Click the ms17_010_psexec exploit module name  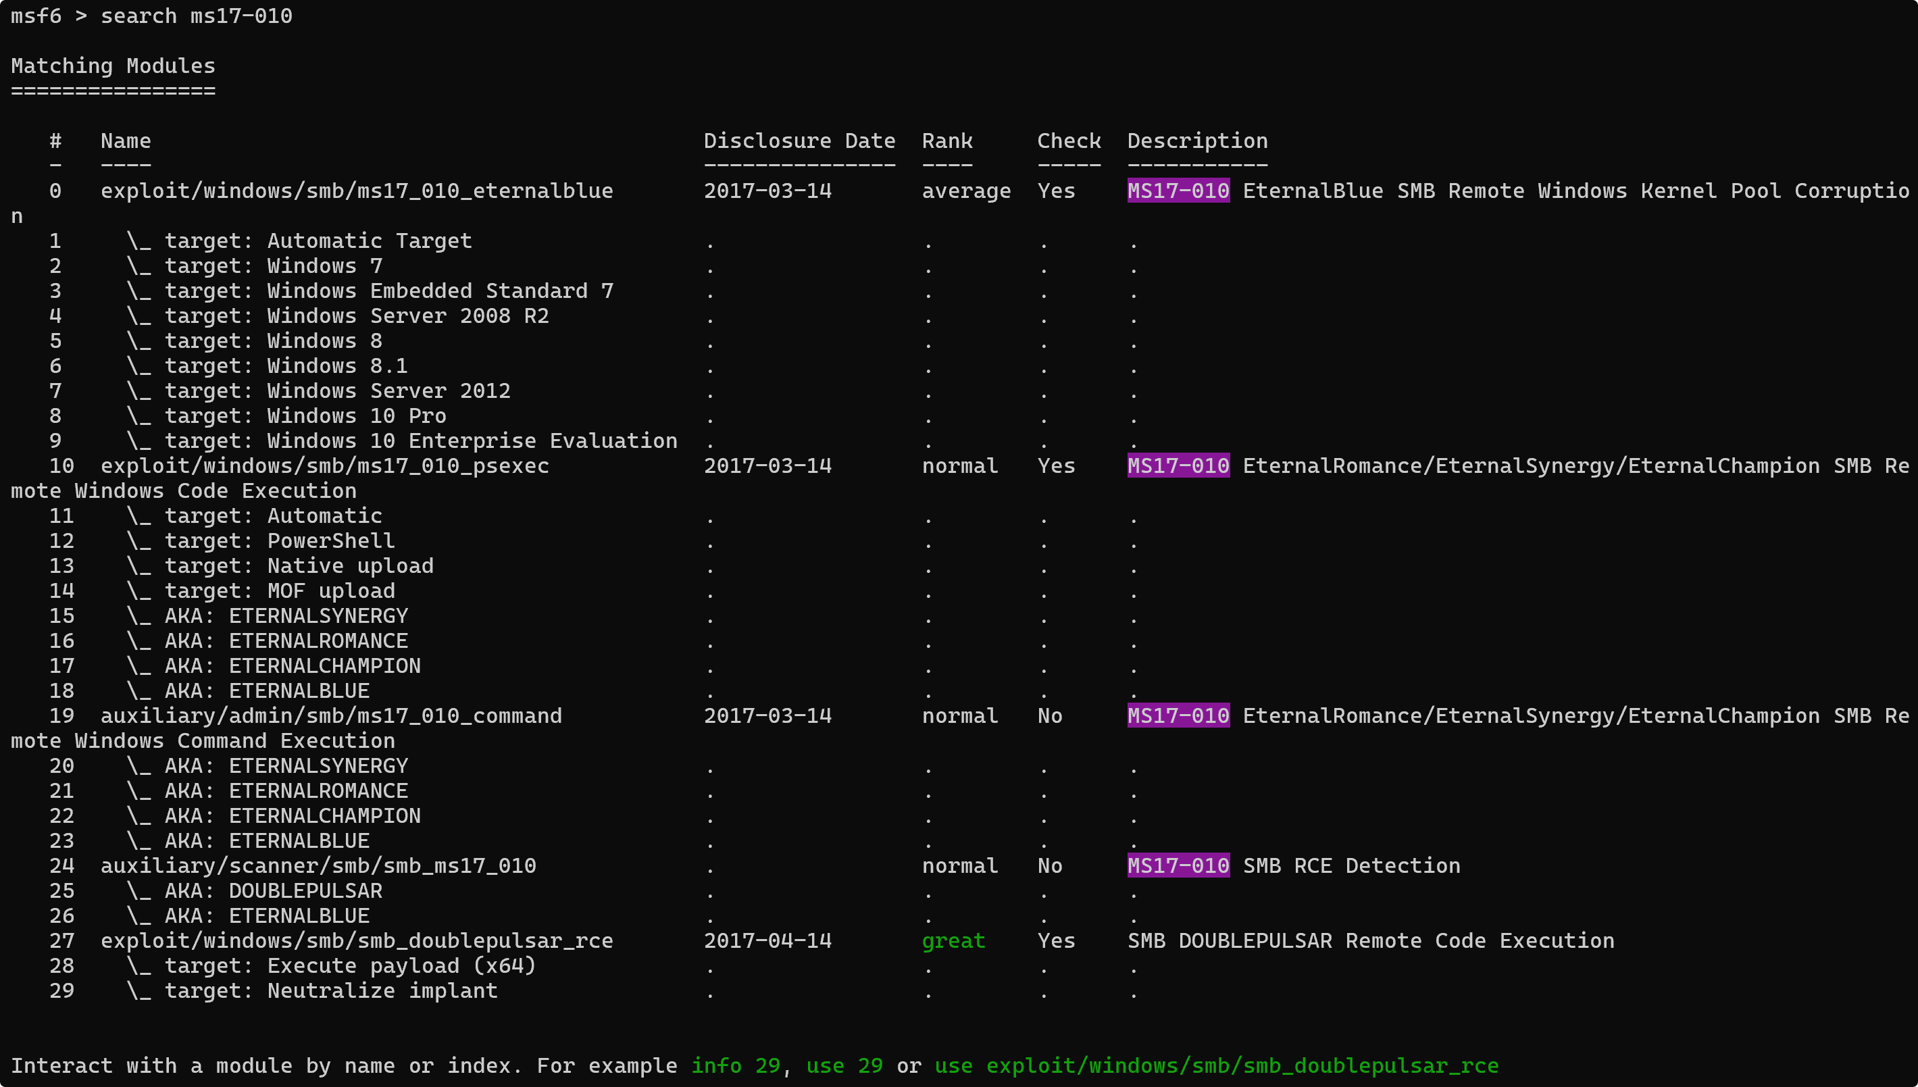[x=325, y=466]
